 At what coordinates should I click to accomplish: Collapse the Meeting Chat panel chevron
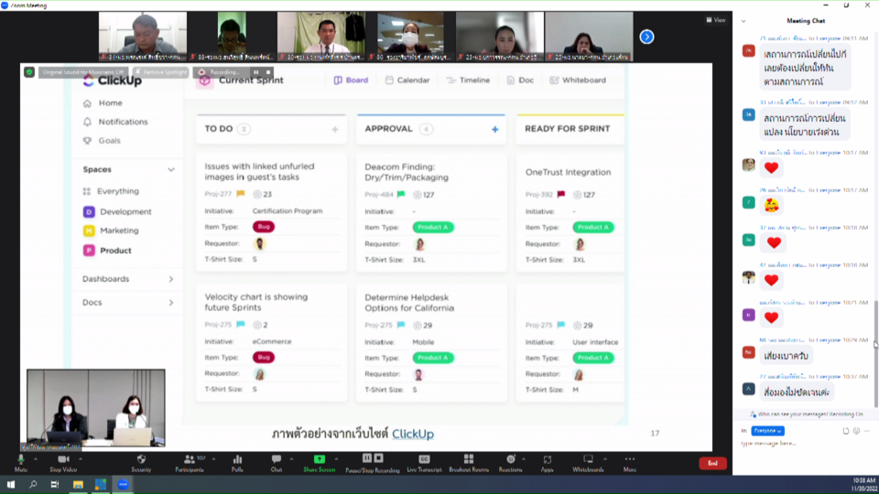point(743,20)
